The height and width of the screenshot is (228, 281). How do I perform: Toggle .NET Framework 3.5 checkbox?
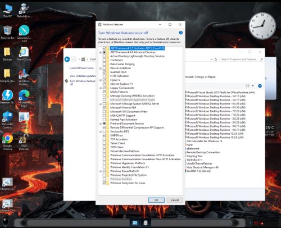pos(105,48)
